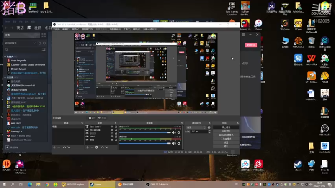335x188 pixels.
Task: Open From Space desktop shortcut
Action: pyautogui.click(x=20, y=167)
